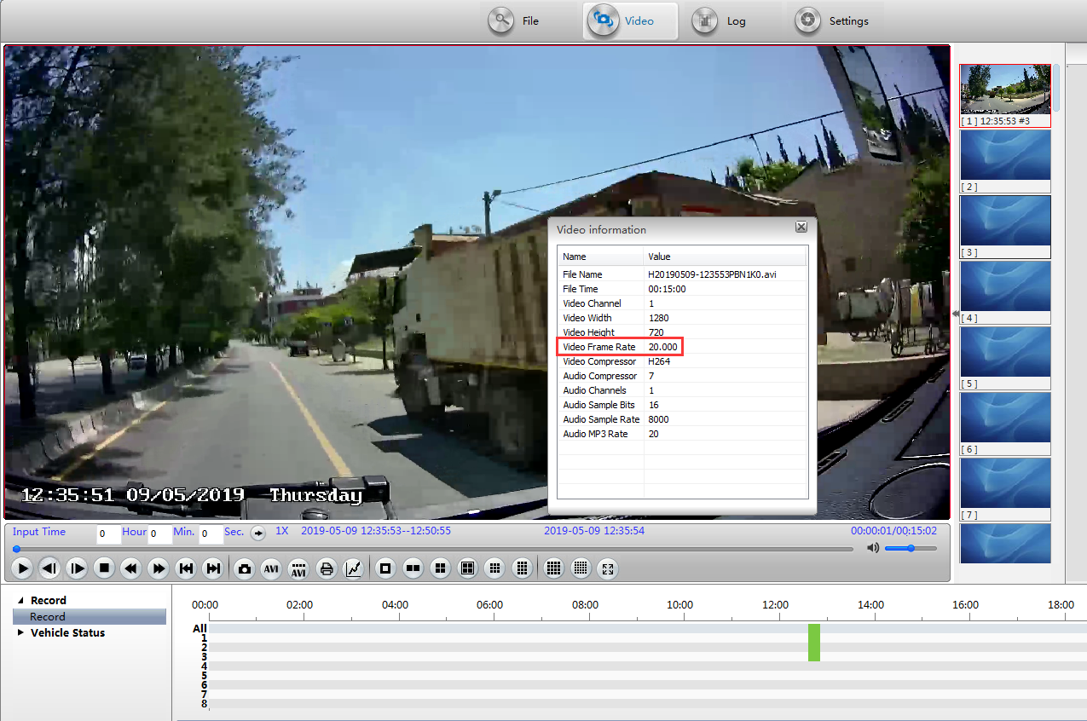This screenshot has height=721, width=1087.
Task: Click the AVI clip icon with film strip
Action: pyautogui.click(x=298, y=568)
